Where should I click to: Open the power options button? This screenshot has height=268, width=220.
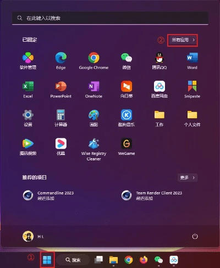coord(195,236)
